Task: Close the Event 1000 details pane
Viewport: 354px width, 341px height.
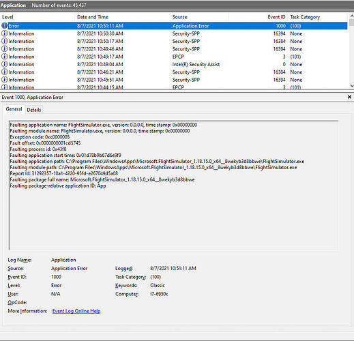Action: [x=349, y=97]
